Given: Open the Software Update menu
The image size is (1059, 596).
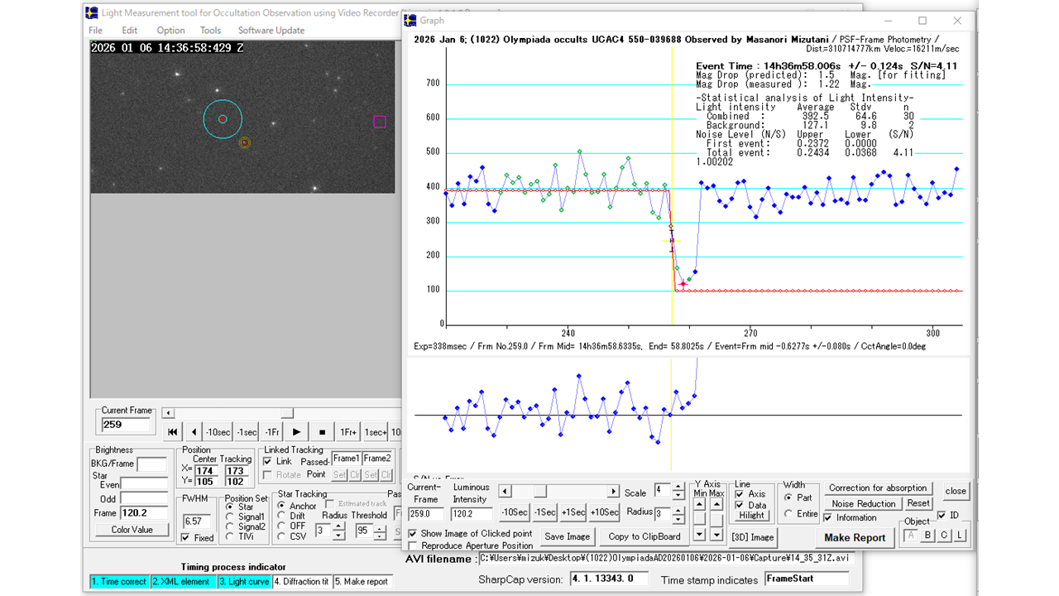Looking at the screenshot, I should point(271,31).
